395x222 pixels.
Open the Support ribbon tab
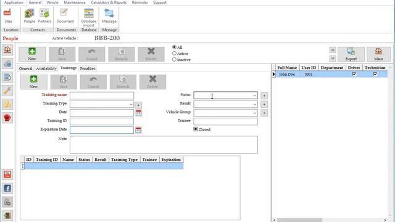pyautogui.click(x=160, y=2)
